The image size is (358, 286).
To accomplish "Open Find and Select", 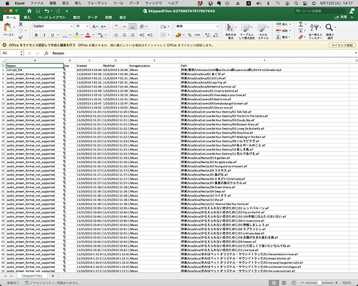I will 330,31.
